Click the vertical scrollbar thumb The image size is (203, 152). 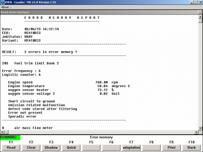pos(200,21)
